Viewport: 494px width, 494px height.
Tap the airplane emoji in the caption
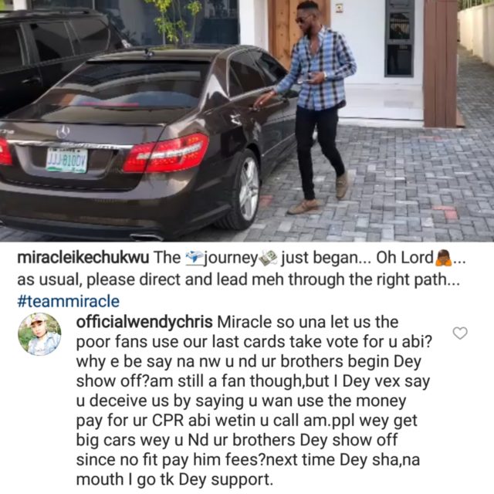195,258
